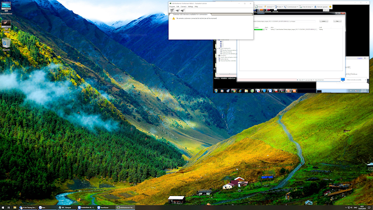
Task: Click the smiley feedback icon in remote toolbar
Action: [x=330, y=6]
